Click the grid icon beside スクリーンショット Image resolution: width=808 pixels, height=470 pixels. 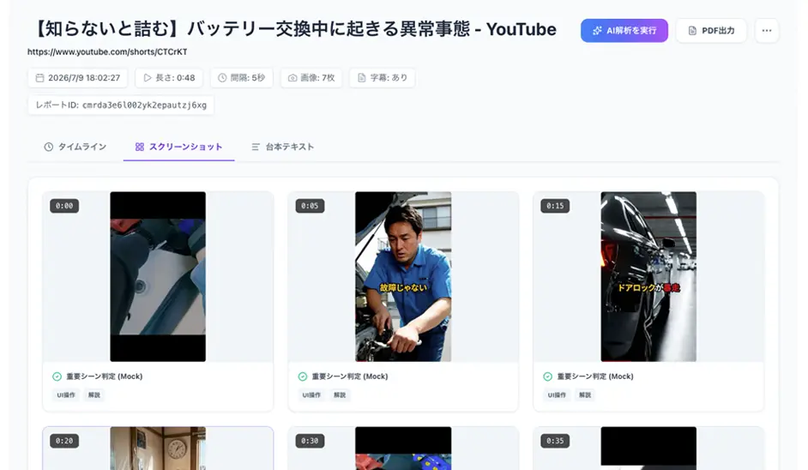[140, 147]
